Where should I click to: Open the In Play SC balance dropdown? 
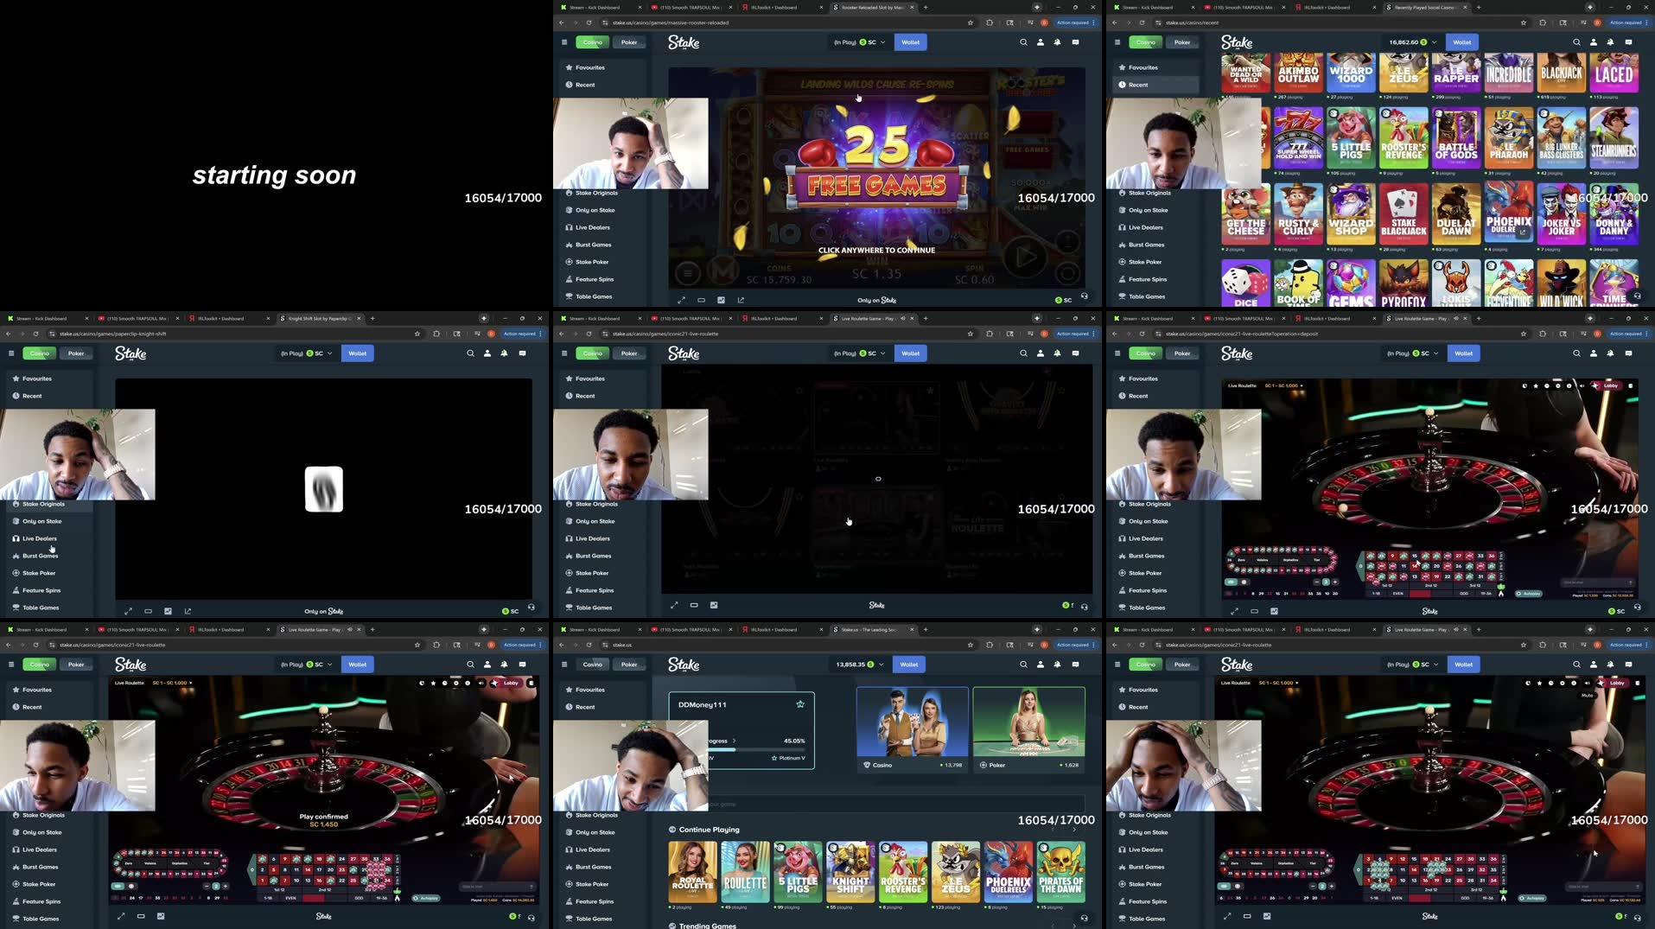tap(859, 41)
